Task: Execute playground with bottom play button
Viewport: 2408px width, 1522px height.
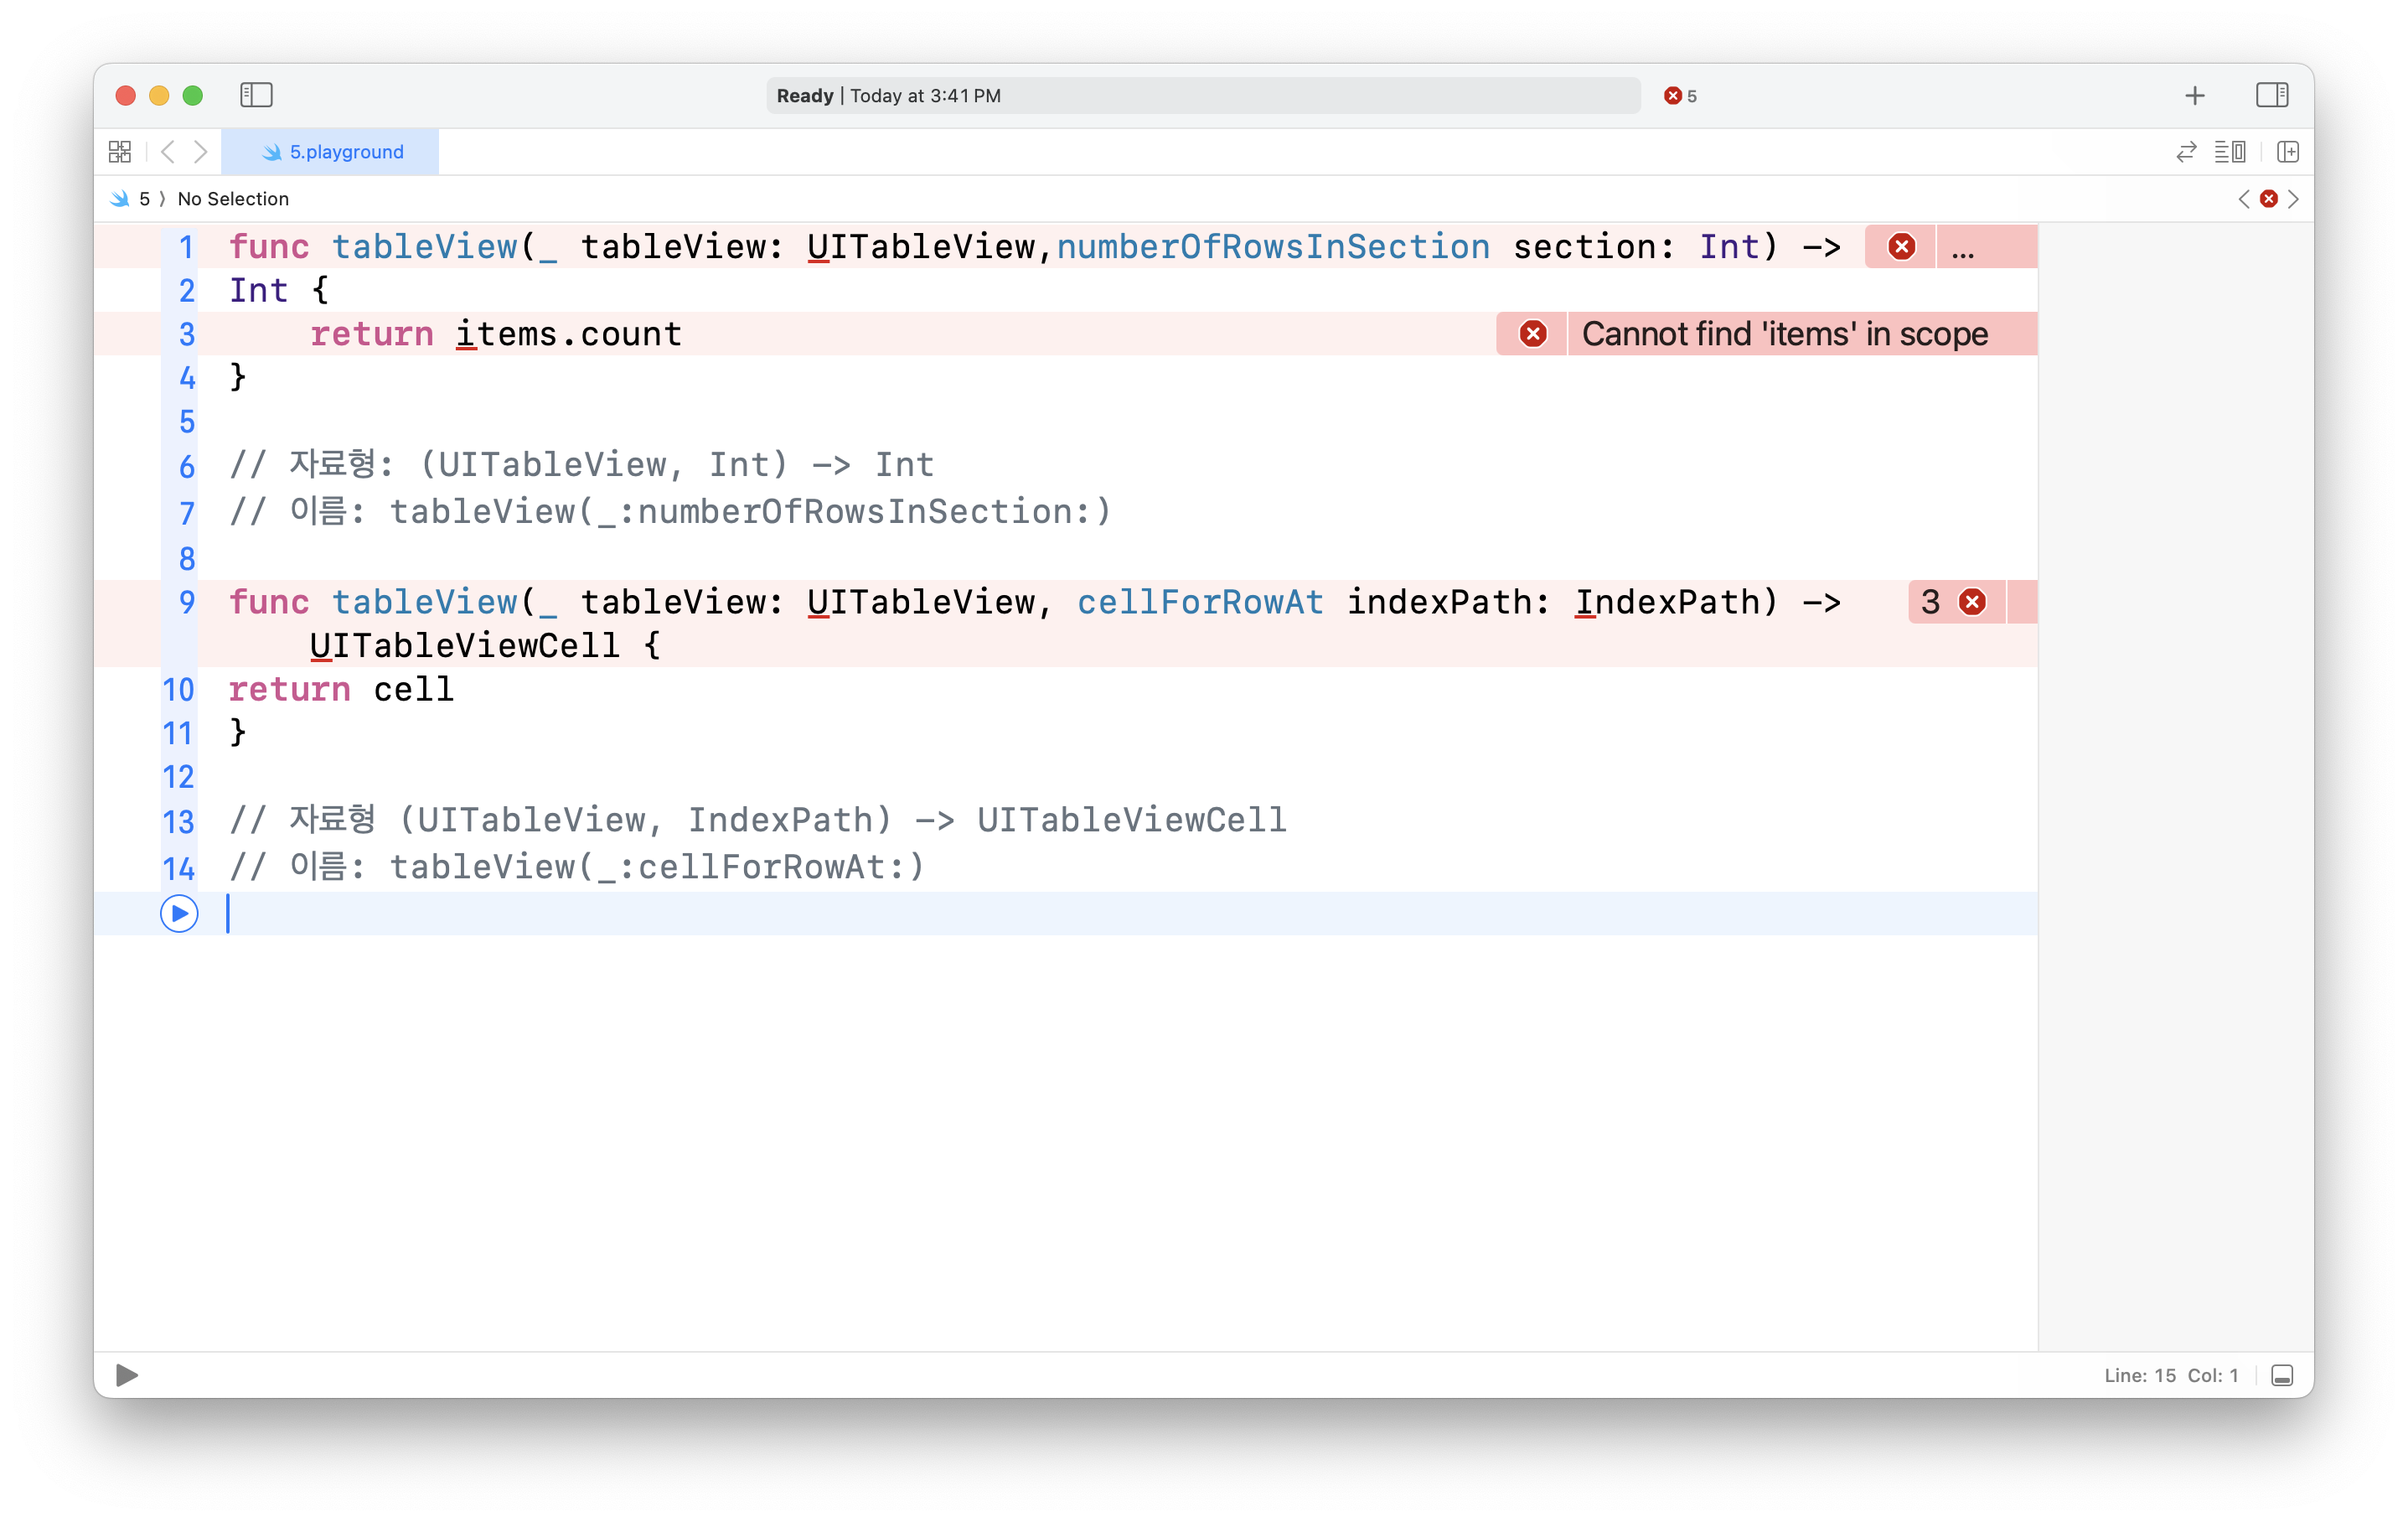Action: tap(126, 1375)
